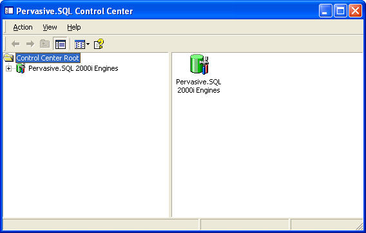This screenshot has width=366, height=233.
Task: Click the Control Center title bar system icon
Action: (x=9, y=11)
